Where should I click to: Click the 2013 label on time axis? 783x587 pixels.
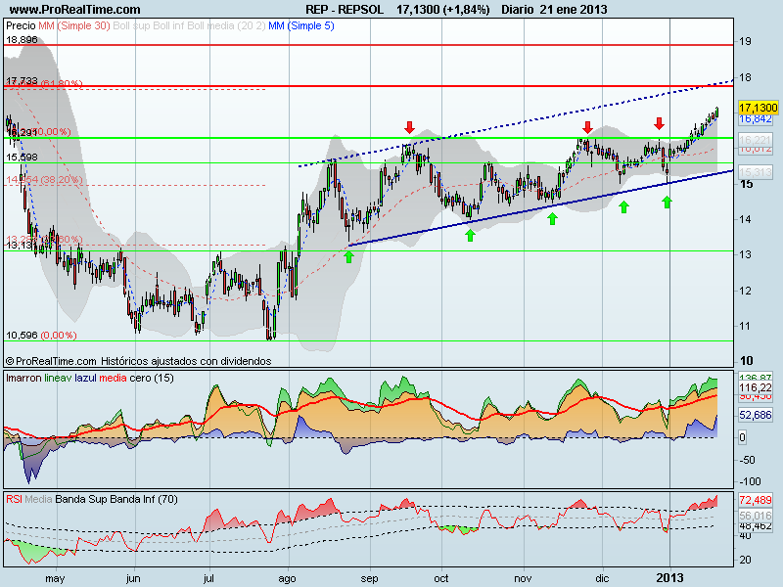[669, 578]
